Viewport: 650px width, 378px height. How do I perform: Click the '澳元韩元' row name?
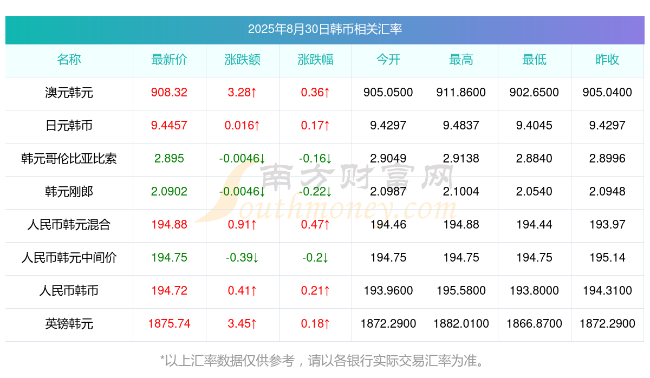pos(69,93)
